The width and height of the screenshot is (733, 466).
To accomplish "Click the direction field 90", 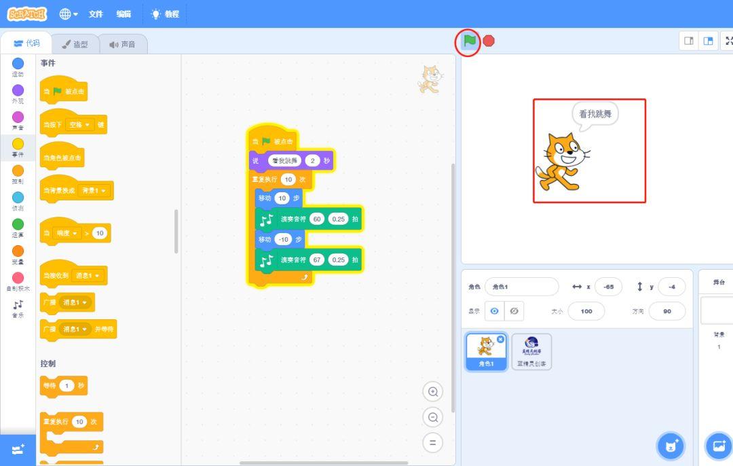I will tap(667, 311).
